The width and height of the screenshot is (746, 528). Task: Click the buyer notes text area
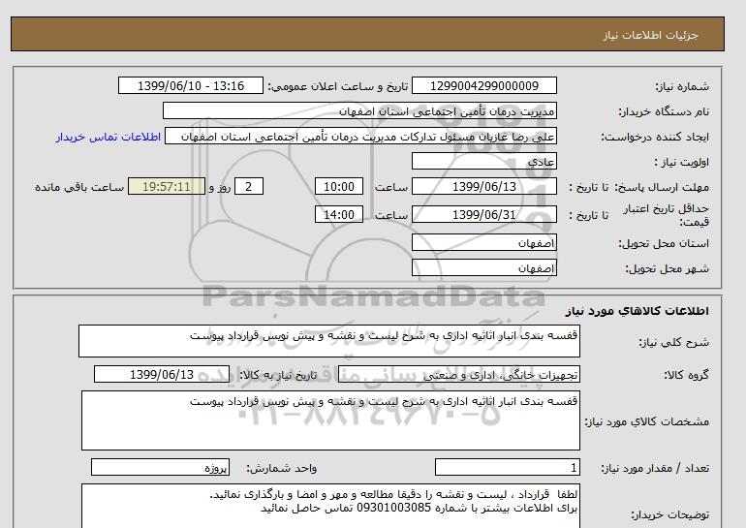[330, 507]
